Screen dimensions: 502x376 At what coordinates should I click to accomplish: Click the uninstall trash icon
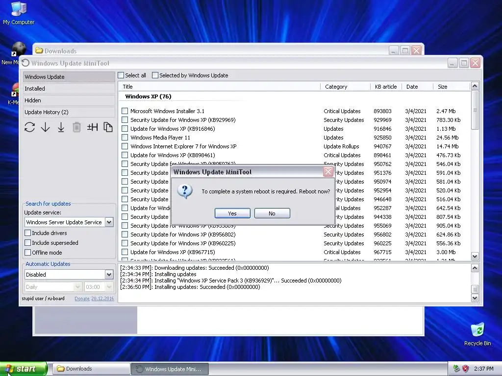(76, 127)
